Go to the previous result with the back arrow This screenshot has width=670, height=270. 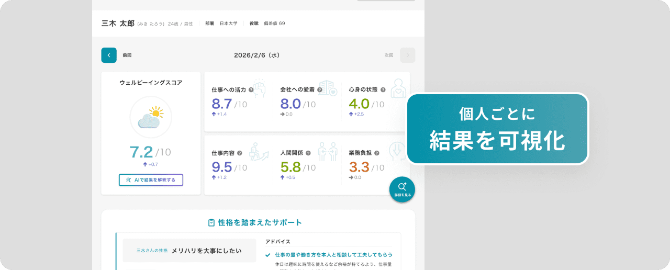pyautogui.click(x=109, y=55)
